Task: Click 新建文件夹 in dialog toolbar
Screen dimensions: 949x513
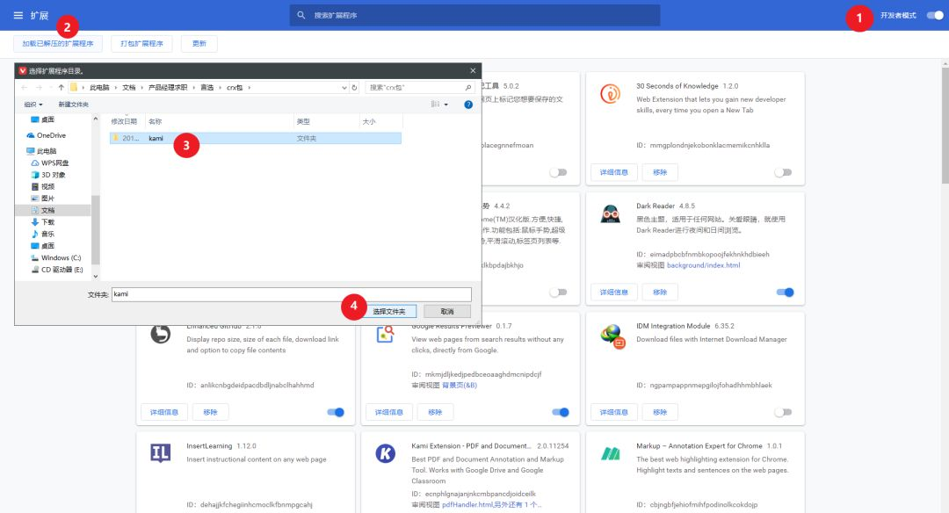Action: tap(73, 105)
